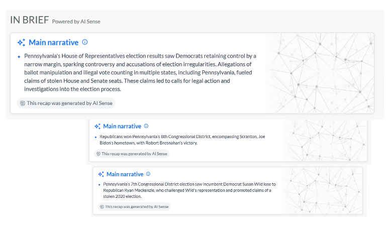Click the sparkle icon in the 8th District card heading
The width and height of the screenshot is (390, 234).
click(x=97, y=127)
